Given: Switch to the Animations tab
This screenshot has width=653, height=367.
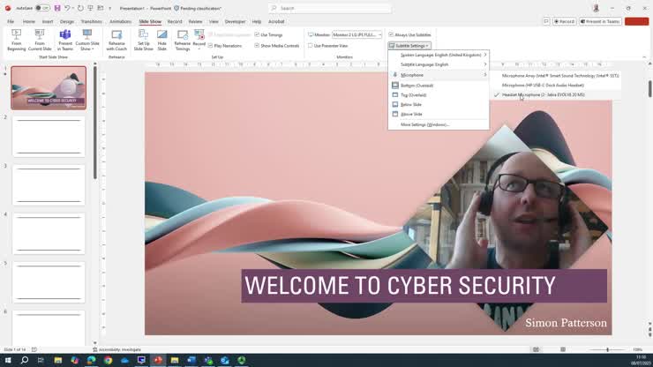Looking at the screenshot, I should 120,22.
